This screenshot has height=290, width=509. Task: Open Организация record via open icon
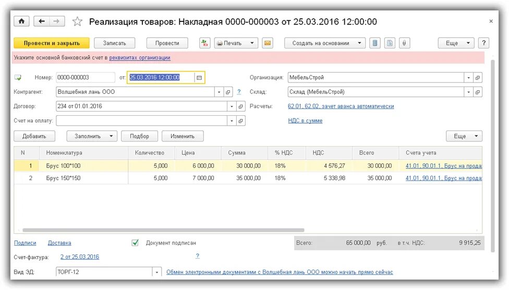coord(478,78)
